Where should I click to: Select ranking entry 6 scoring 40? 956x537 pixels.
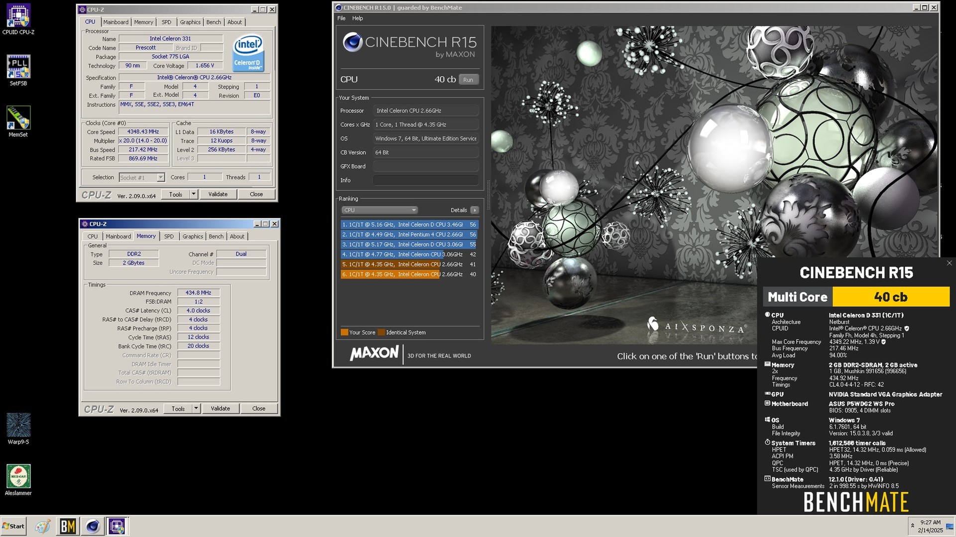[x=409, y=274]
